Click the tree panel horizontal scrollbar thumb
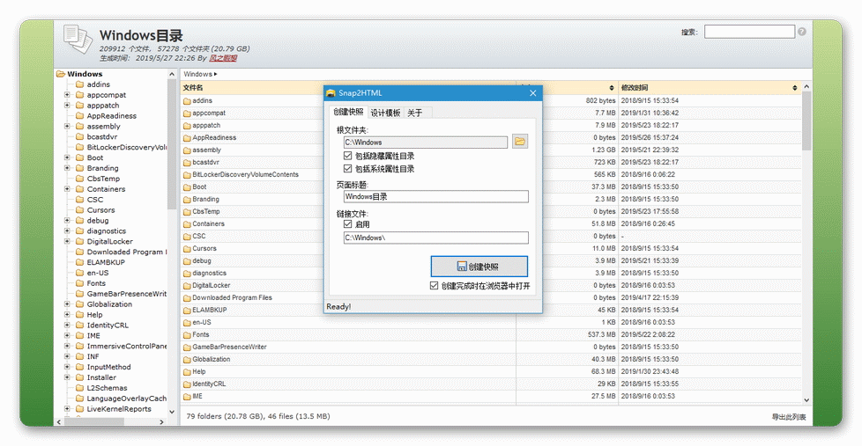The image size is (862, 446). coord(94,422)
